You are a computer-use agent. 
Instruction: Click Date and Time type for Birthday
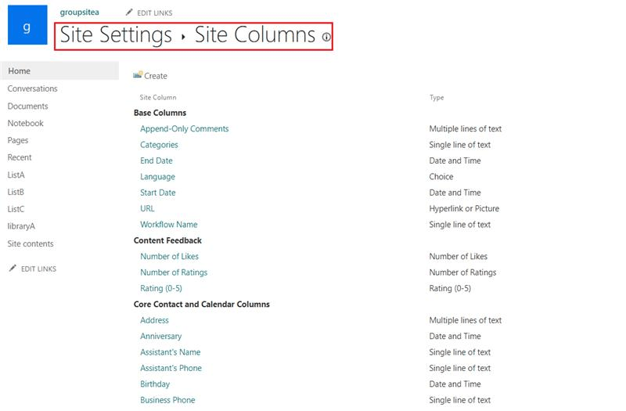(x=455, y=384)
